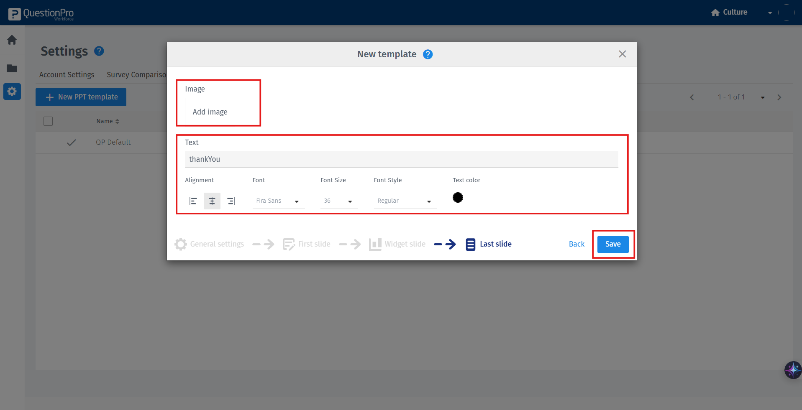This screenshot has width=802, height=410.
Task: Select the Widget slide step icon
Action: click(375, 244)
